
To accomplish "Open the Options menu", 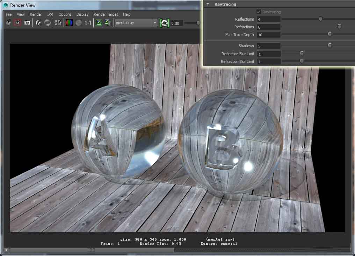I will tap(65, 14).
